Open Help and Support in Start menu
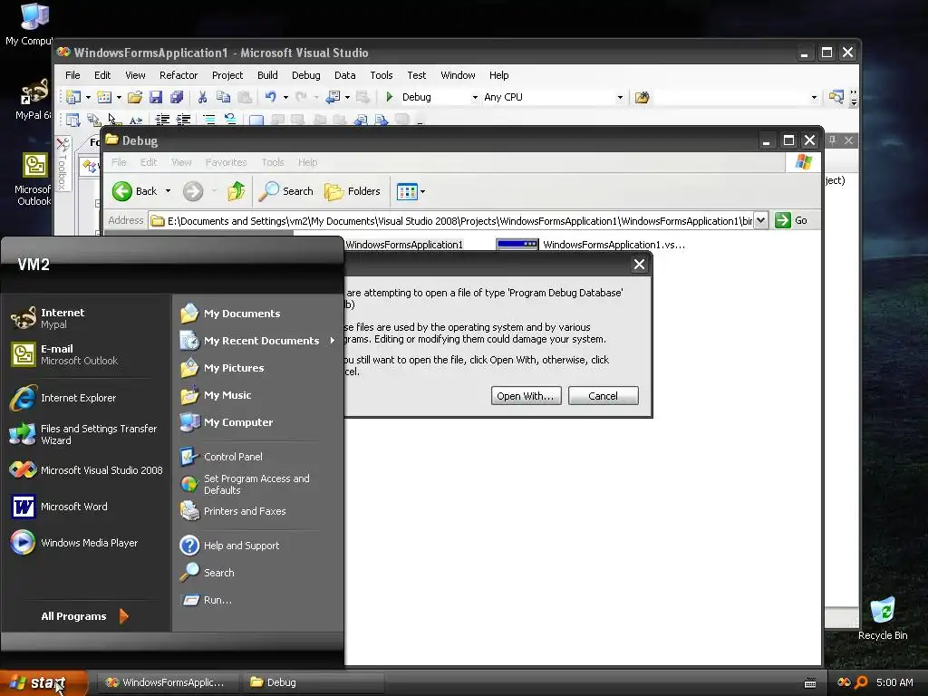This screenshot has width=928, height=696. click(229, 546)
